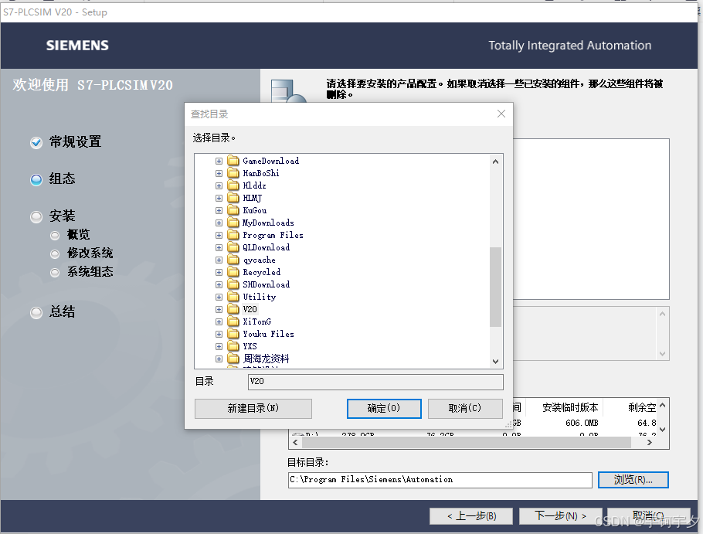Image resolution: width=703 pixels, height=534 pixels.
Task: Select the YXS folder name
Action: 250,346
